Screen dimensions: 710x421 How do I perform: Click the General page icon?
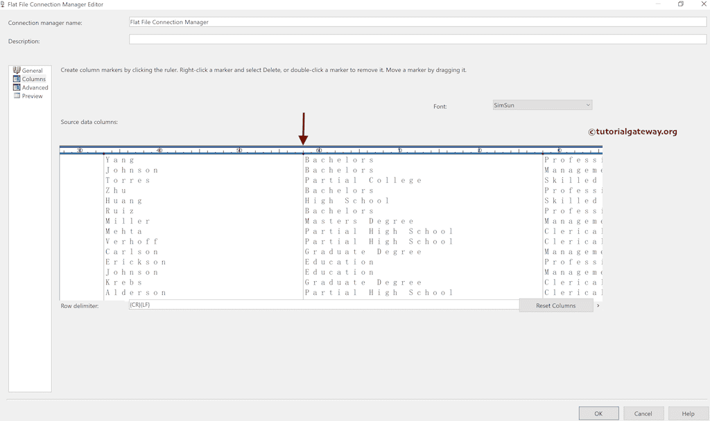tap(17, 70)
